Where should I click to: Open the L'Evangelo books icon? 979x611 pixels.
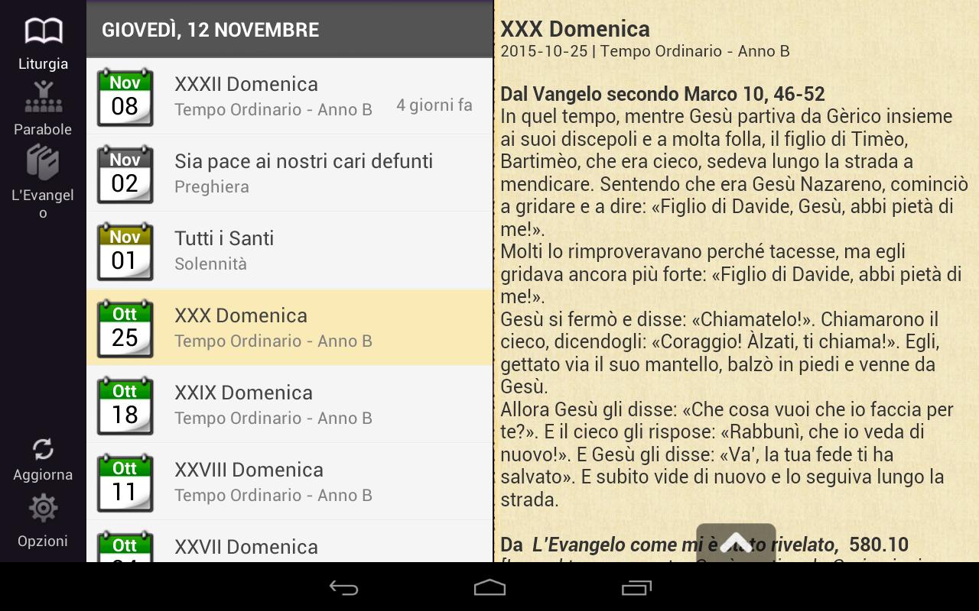pos(43,162)
